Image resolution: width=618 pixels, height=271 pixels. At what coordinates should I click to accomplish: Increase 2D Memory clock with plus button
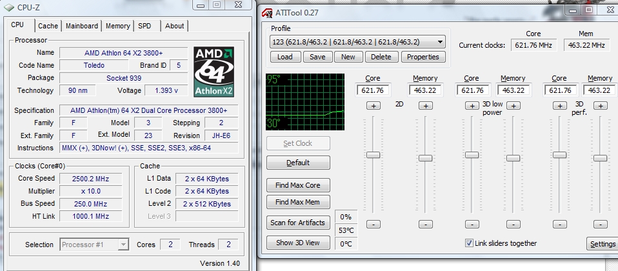coord(426,106)
